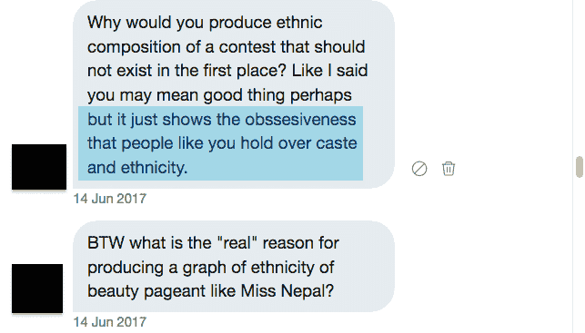Click the scrollbar track above the thumb
The height and width of the screenshot is (333, 585).
(579, 78)
